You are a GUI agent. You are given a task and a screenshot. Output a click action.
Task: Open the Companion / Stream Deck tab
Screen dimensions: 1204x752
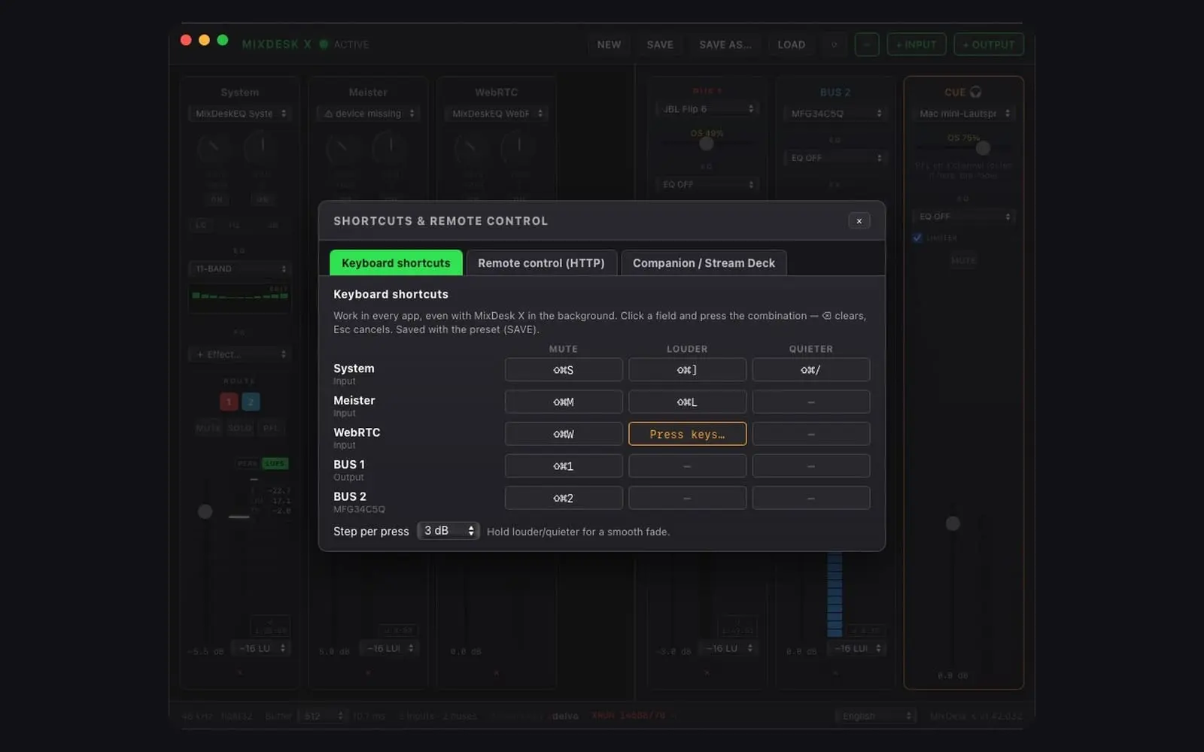(704, 262)
